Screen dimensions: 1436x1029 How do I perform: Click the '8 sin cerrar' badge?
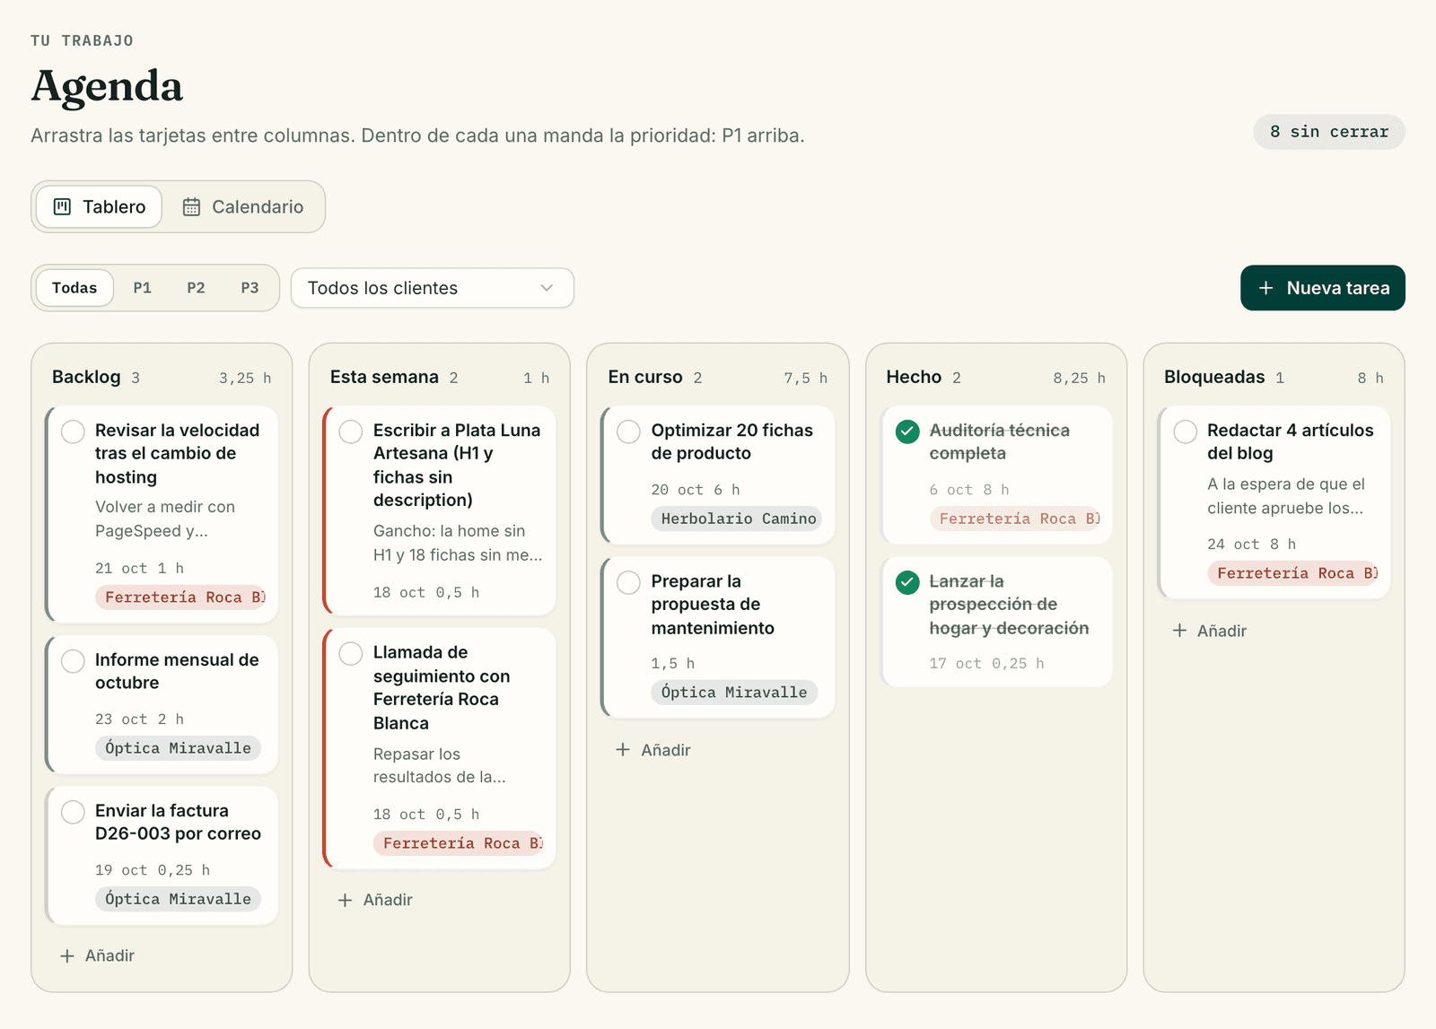click(1329, 132)
